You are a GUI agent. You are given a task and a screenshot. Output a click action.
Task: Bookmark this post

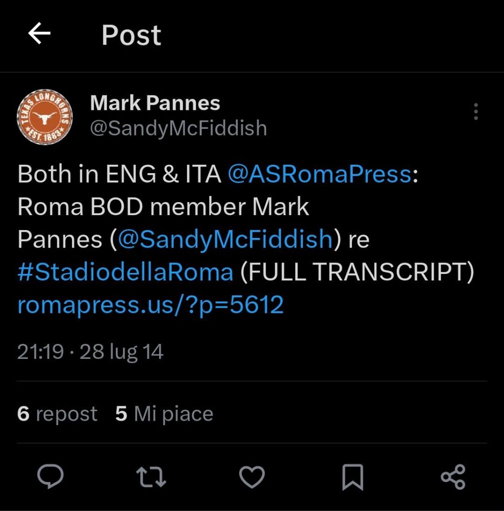(353, 477)
